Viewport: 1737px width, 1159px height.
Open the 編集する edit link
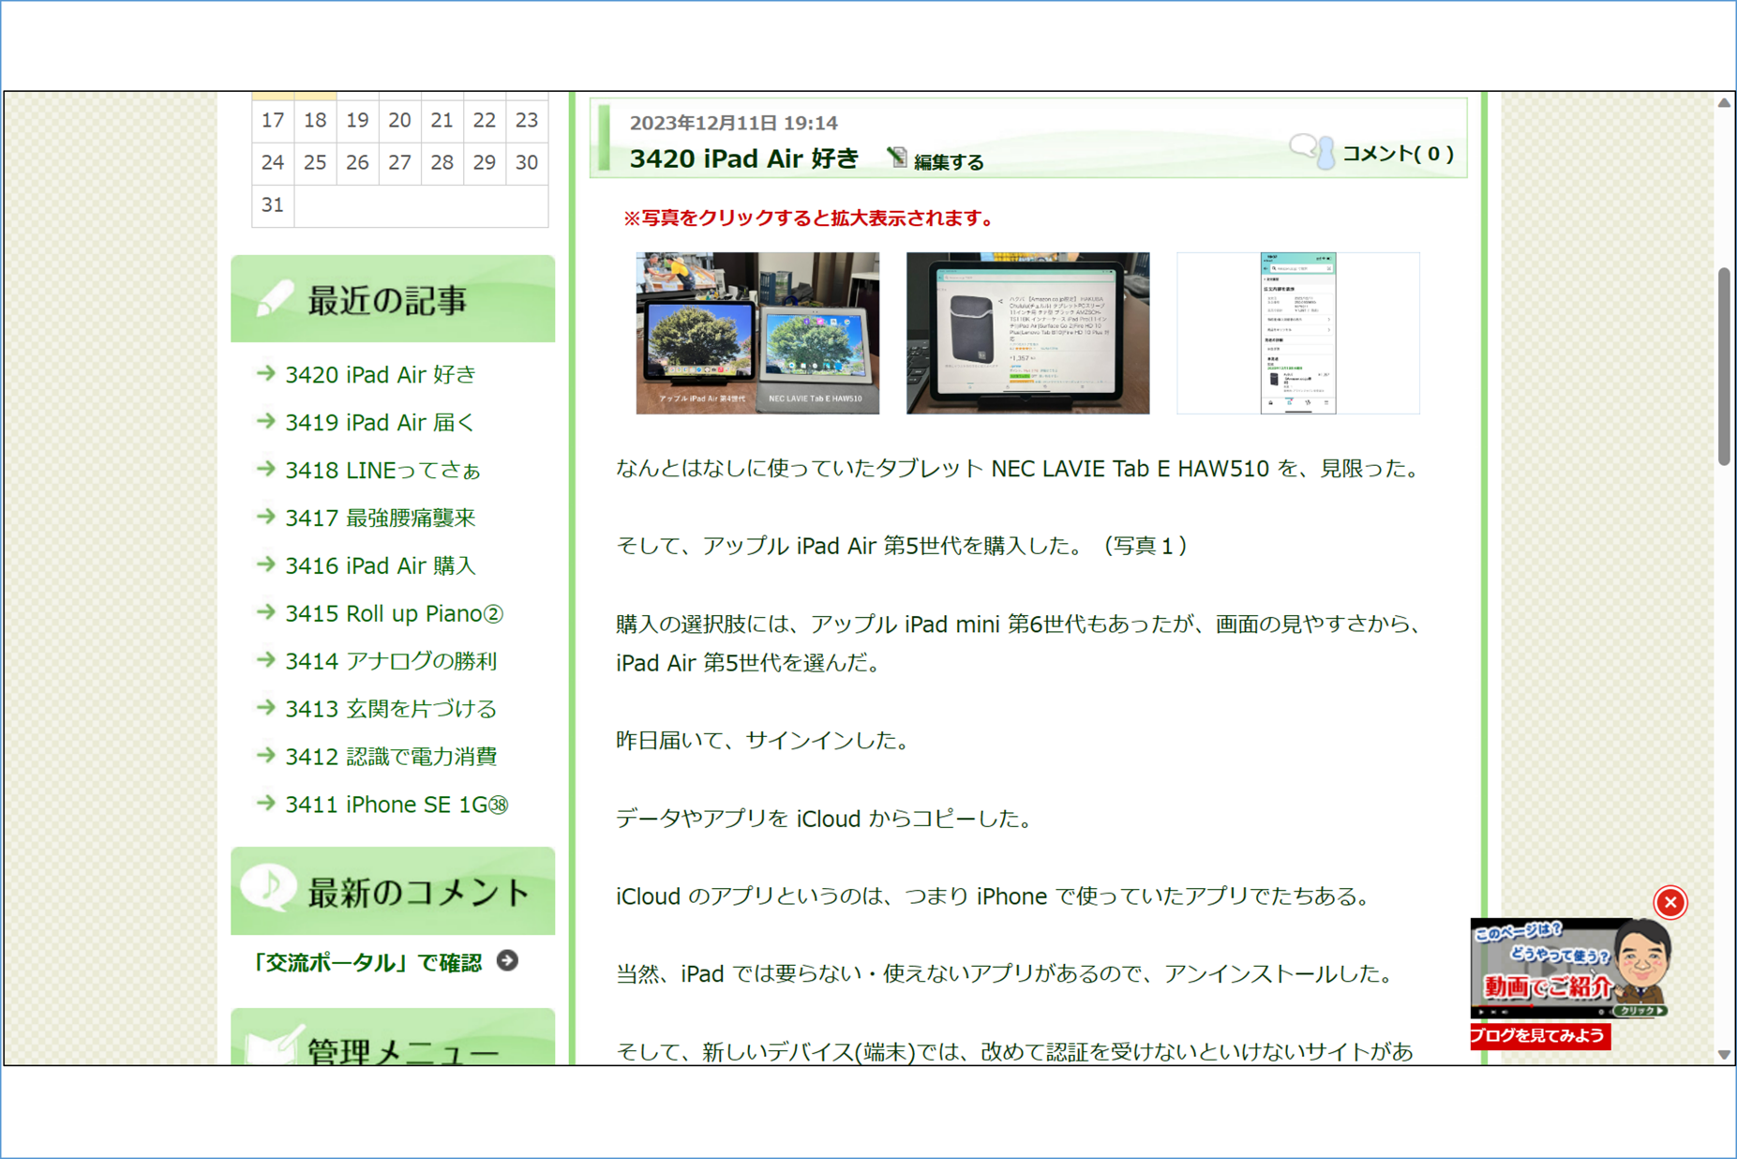(948, 162)
